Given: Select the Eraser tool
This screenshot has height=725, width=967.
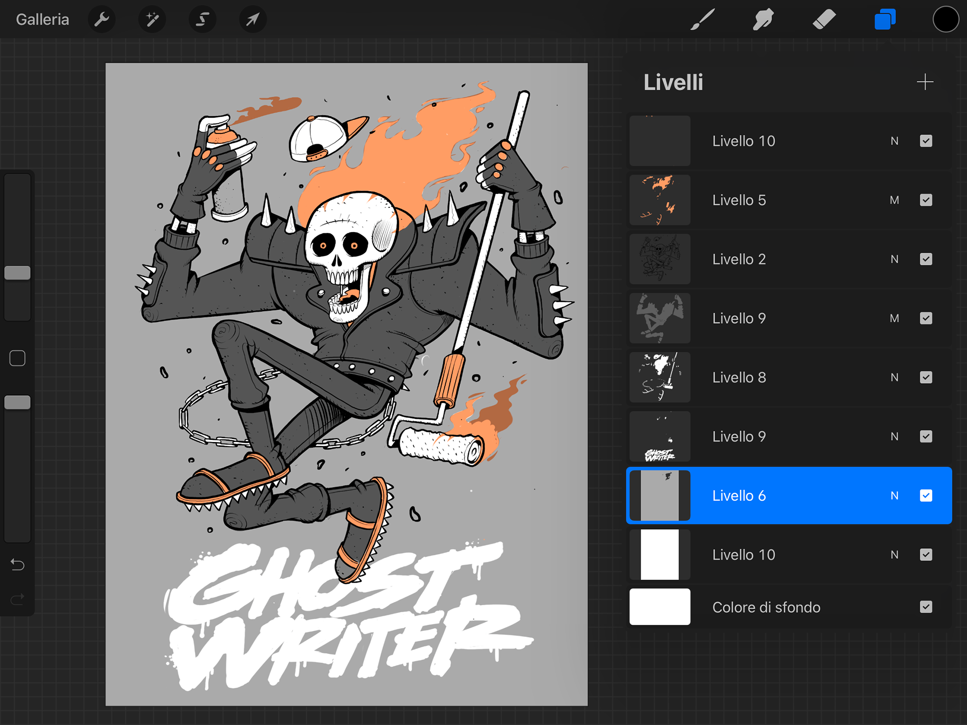Looking at the screenshot, I should click(x=824, y=20).
